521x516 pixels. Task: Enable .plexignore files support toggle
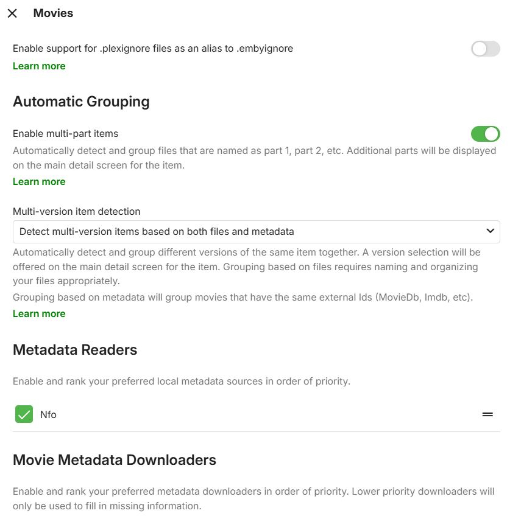pyautogui.click(x=485, y=49)
